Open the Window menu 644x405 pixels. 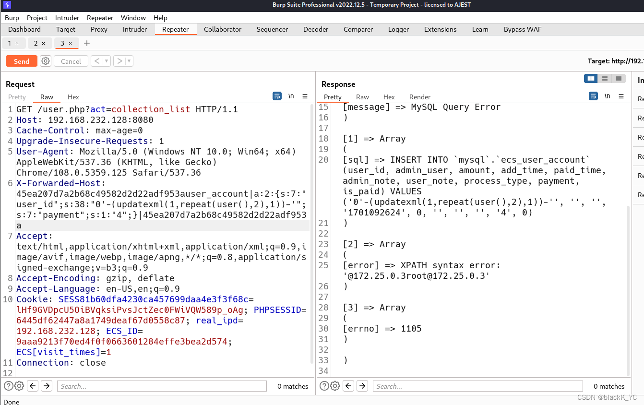point(133,18)
